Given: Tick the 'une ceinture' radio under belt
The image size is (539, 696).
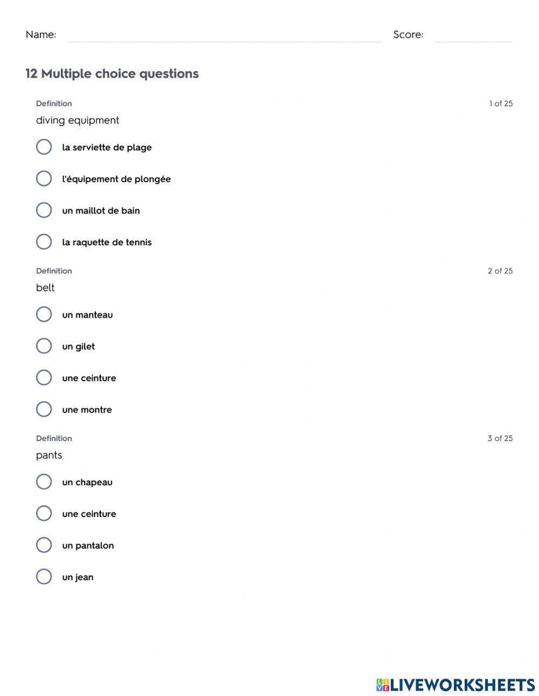Looking at the screenshot, I should click(44, 378).
